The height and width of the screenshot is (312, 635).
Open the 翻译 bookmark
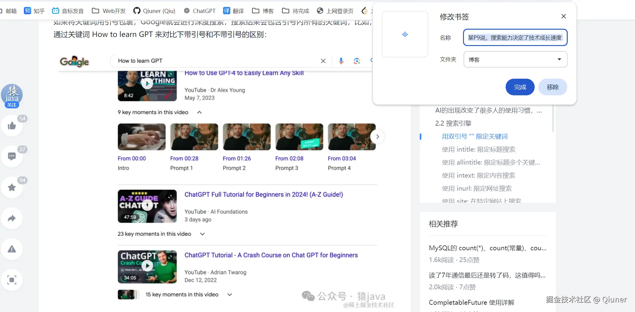(234, 11)
